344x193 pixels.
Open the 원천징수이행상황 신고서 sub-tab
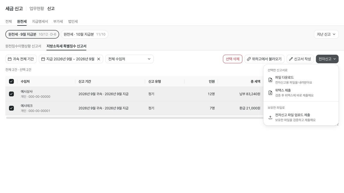click(x=23, y=46)
